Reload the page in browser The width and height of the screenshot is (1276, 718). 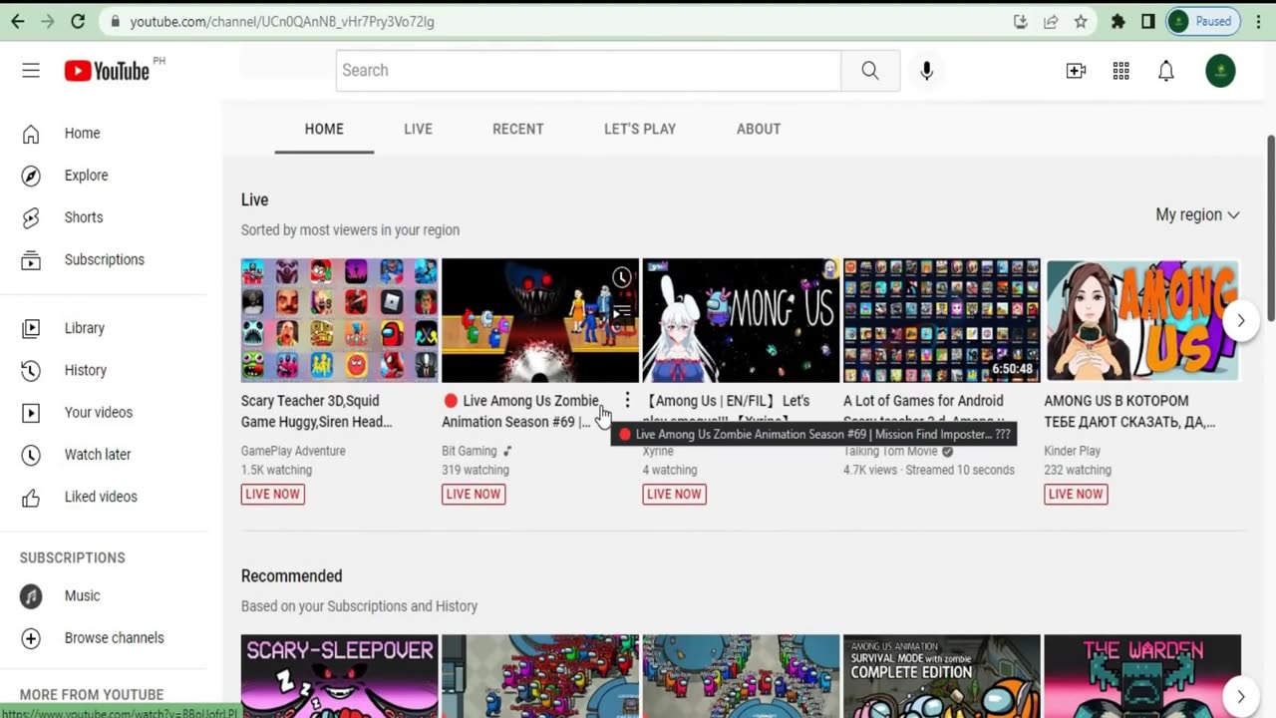[x=78, y=21]
